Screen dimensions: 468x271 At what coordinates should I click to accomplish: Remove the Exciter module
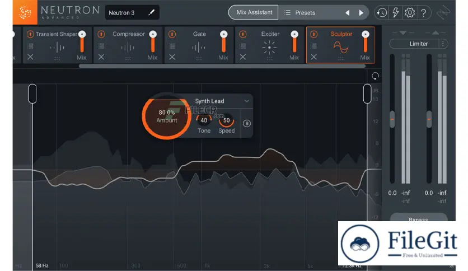242,57
